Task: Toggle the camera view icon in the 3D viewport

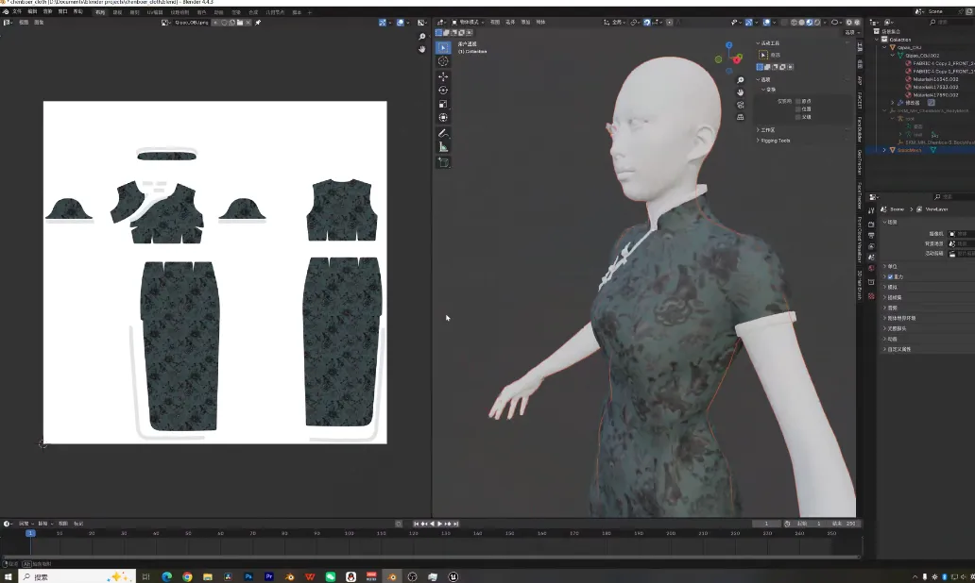Action: coord(740,105)
